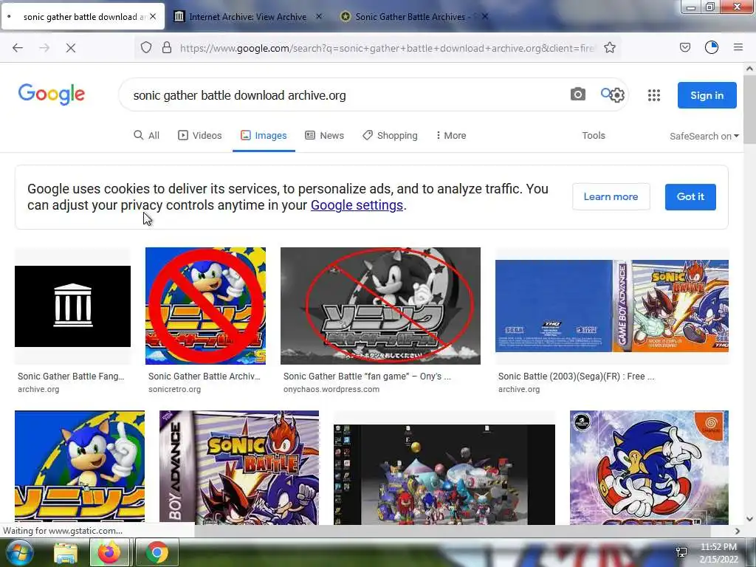756x567 pixels.
Task: Click the sonicretro.org source label
Action: click(x=174, y=389)
